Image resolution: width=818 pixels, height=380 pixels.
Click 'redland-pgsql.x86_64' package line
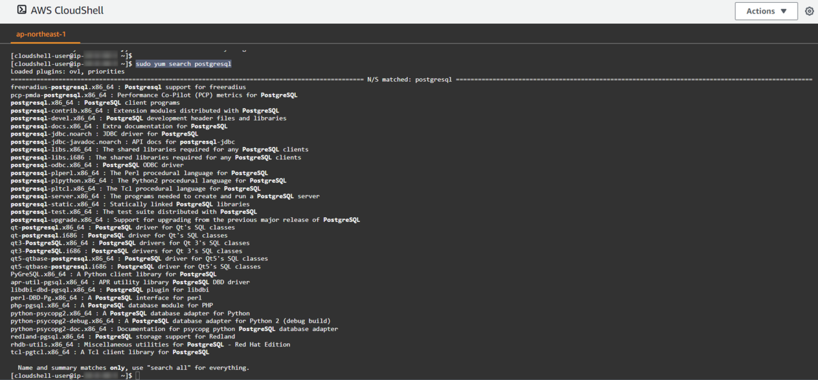point(123,336)
